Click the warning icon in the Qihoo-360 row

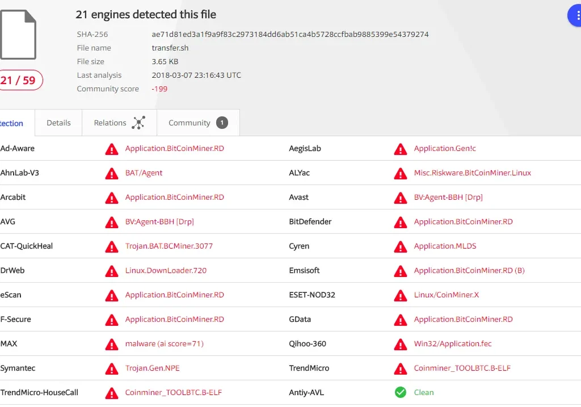pyautogui.click(x=400, y=345)
